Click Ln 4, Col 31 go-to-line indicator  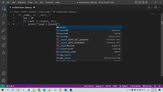88,86
